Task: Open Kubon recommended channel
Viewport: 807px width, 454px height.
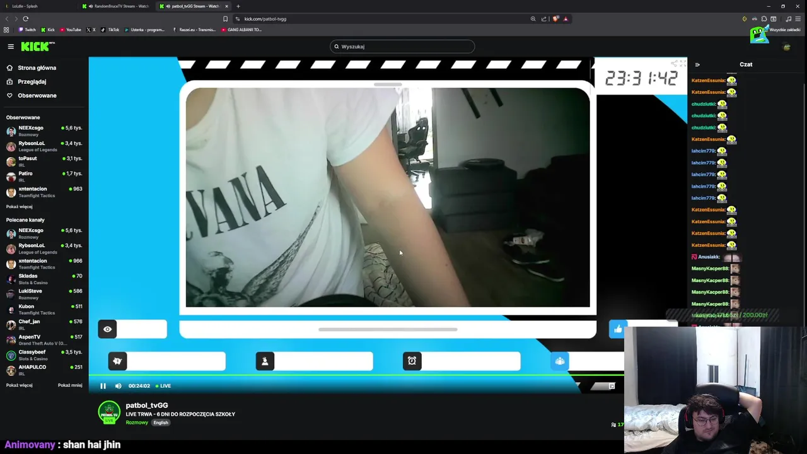Action: point(44,309)
